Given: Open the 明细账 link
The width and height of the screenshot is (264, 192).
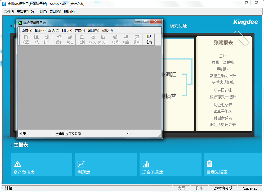Looking at the screenshot, I should point(223,69).
